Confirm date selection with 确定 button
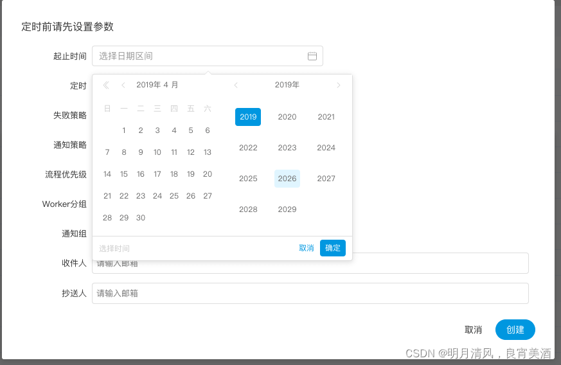The image size is (561, 365). pos(333,248)
